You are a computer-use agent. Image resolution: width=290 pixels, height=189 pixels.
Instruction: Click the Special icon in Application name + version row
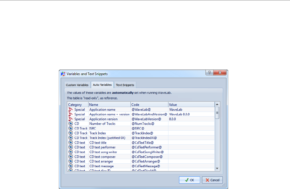coord(71,114)
